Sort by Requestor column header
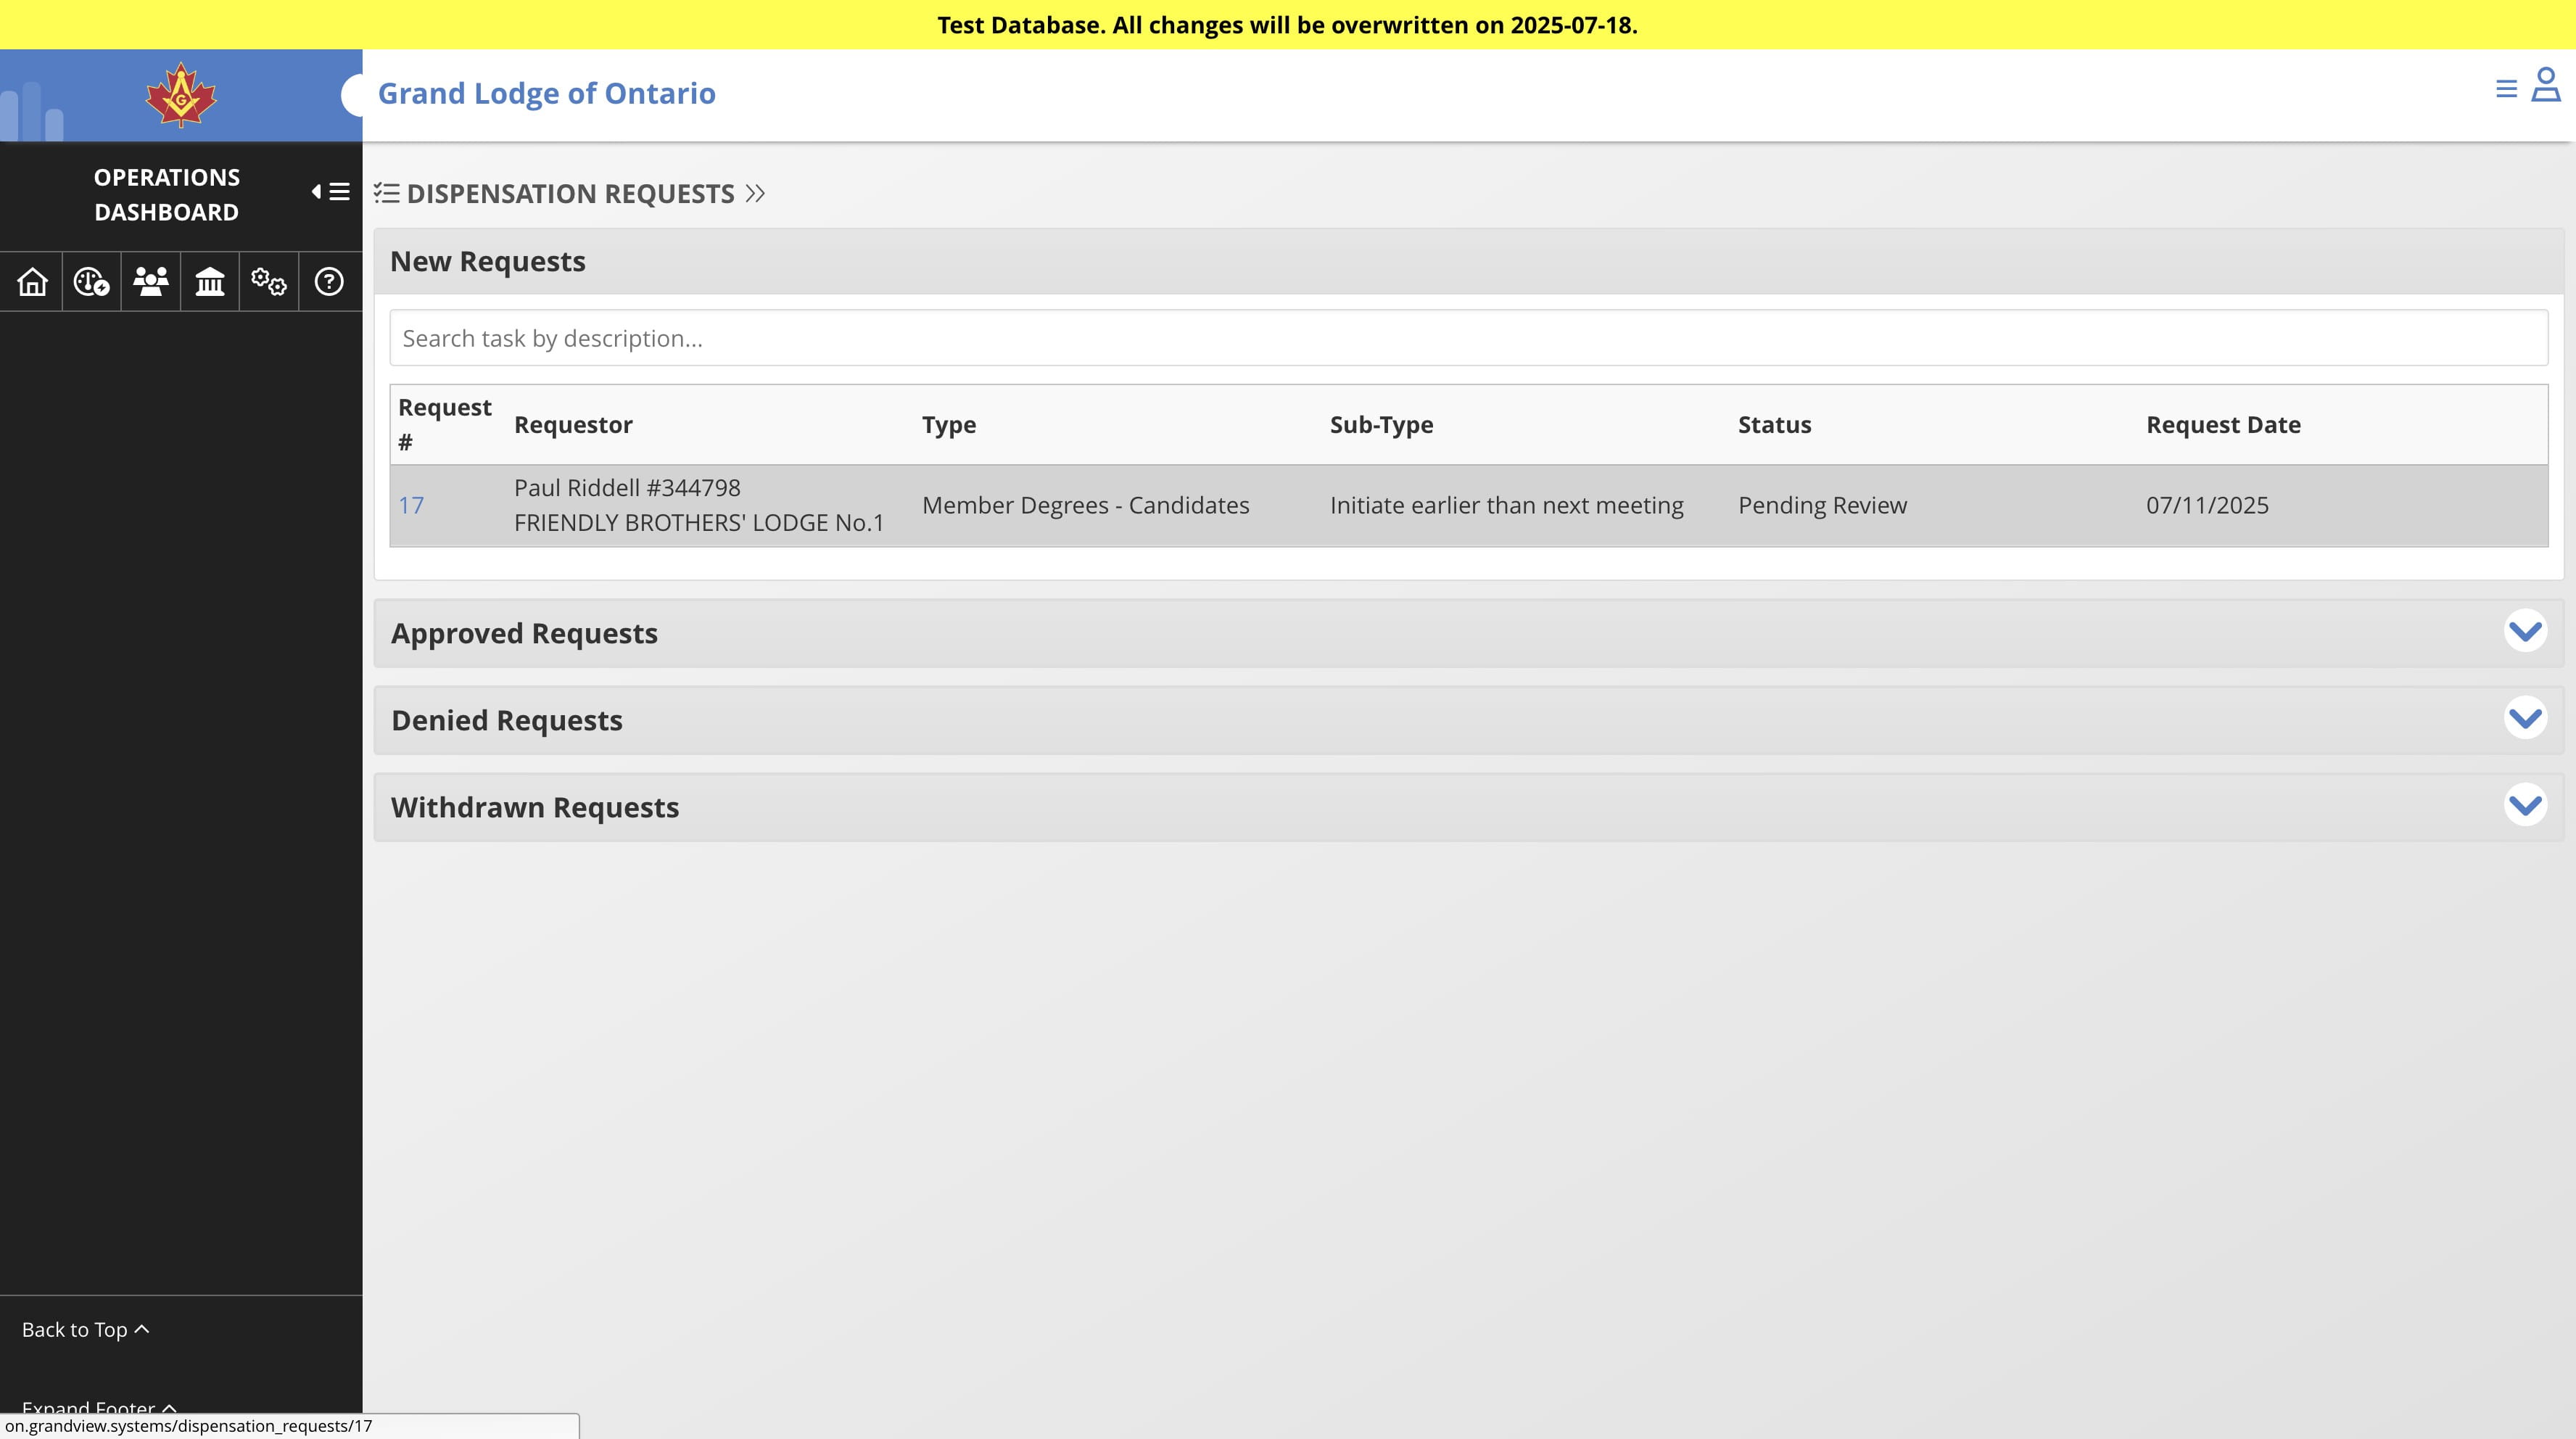This screenshot has width=2576, height=1439. 573,424
